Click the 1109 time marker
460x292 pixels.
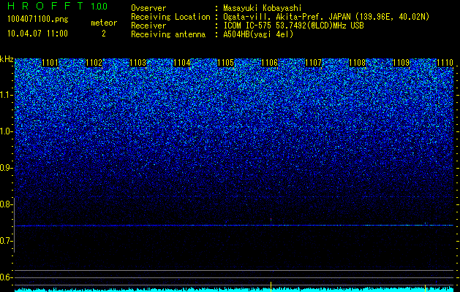(x=401, y=63)
